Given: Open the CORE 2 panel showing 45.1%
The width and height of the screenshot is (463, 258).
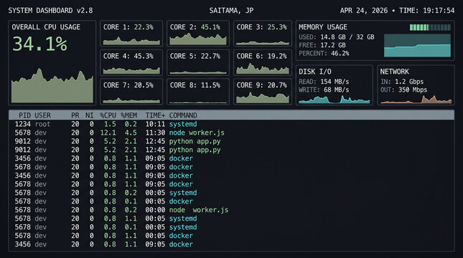Looking at the screenshot, I should pos(198,34).
